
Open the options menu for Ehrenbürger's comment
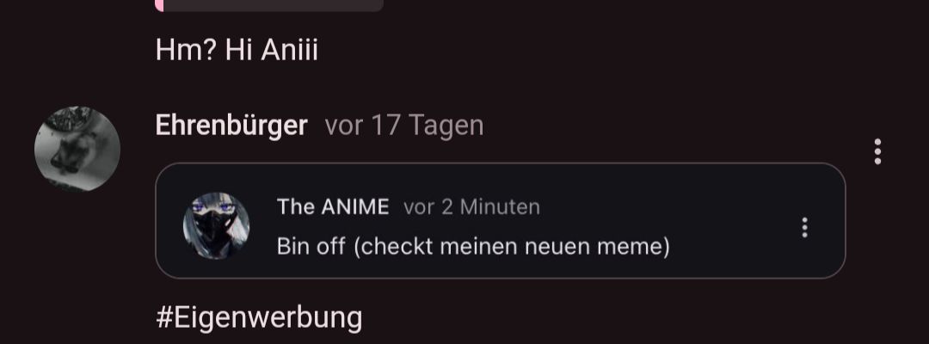877,151
